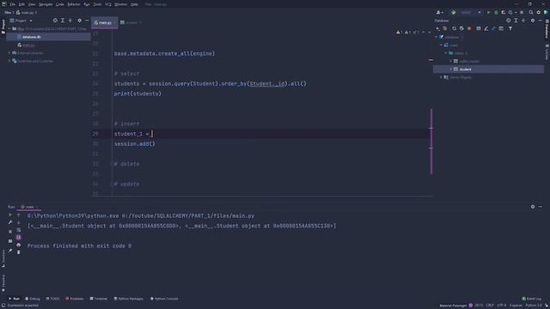Click Expand All icon in Project panel

pyautogui.click(x=63, y=21)
